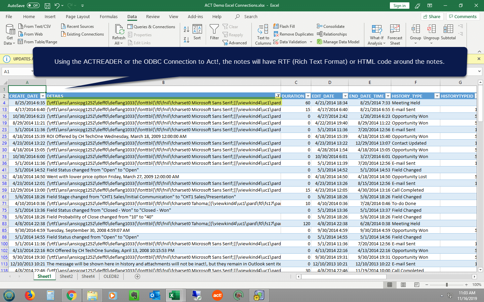Click the Sign in button
The image size is (484, 302).
click(x=400, y=6)
